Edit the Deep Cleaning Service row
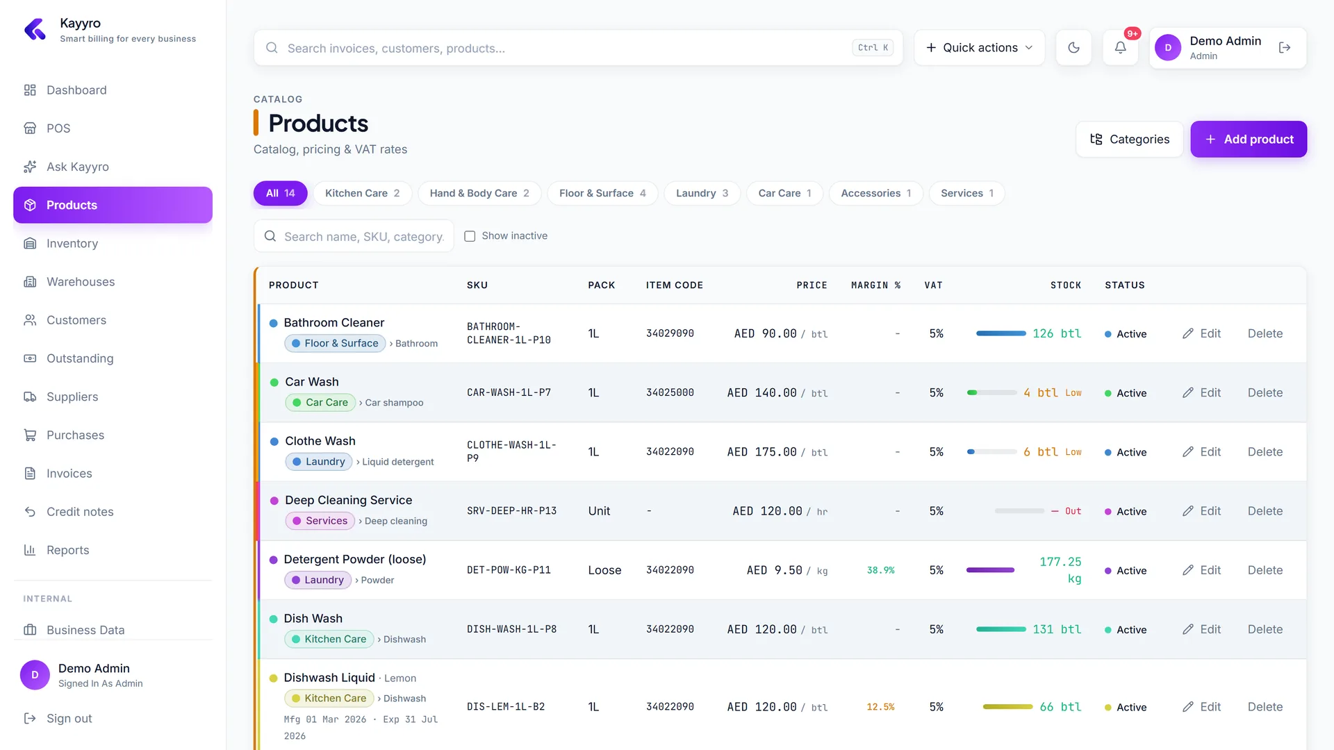This screenshot has width=1334, height=750. [1201, 511]
